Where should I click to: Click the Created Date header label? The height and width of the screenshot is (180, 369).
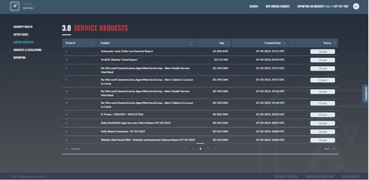point(273,43)
